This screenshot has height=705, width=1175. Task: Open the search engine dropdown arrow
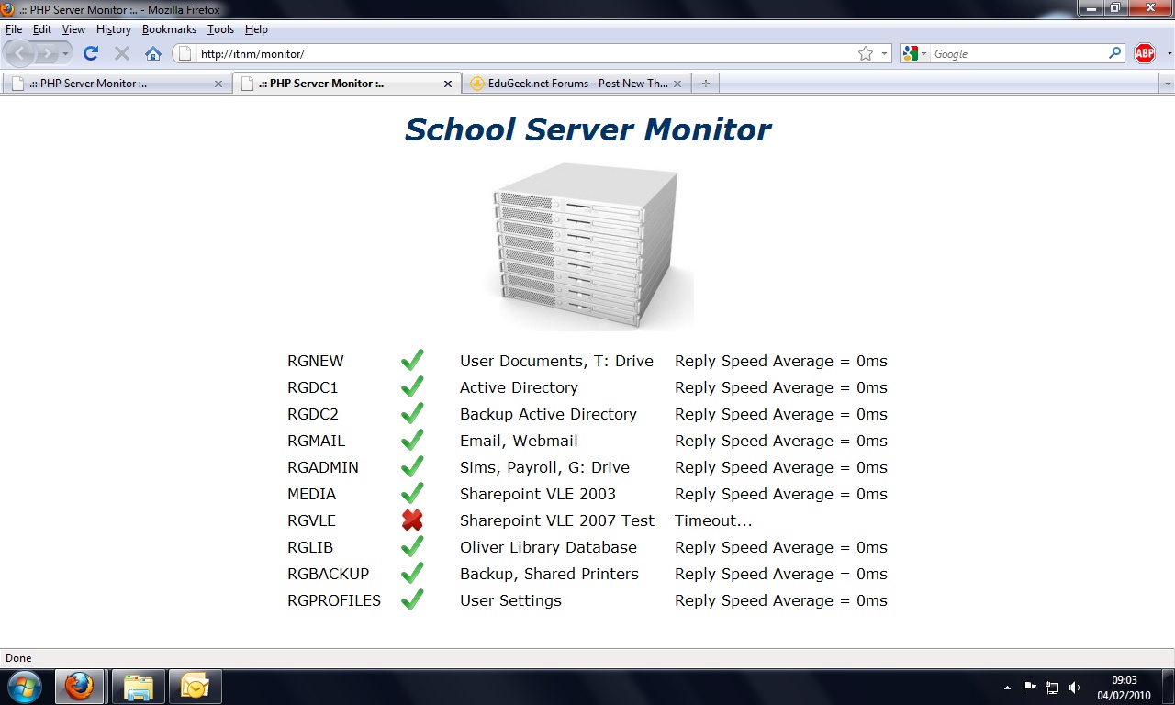[922, 53]
